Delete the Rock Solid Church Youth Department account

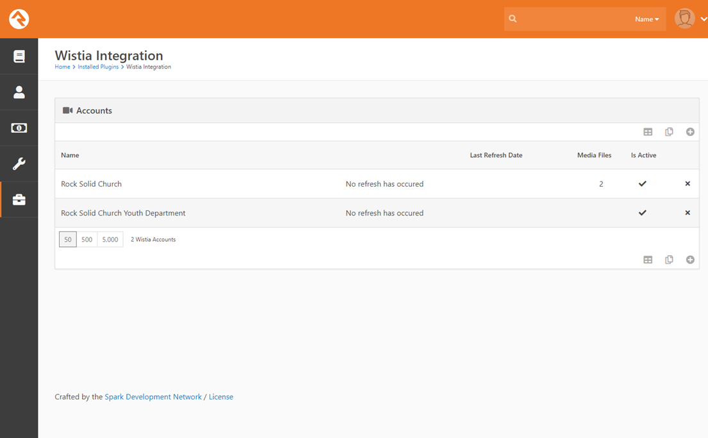(687, 212)
